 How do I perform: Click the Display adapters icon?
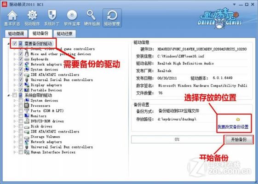click(27, 85)
